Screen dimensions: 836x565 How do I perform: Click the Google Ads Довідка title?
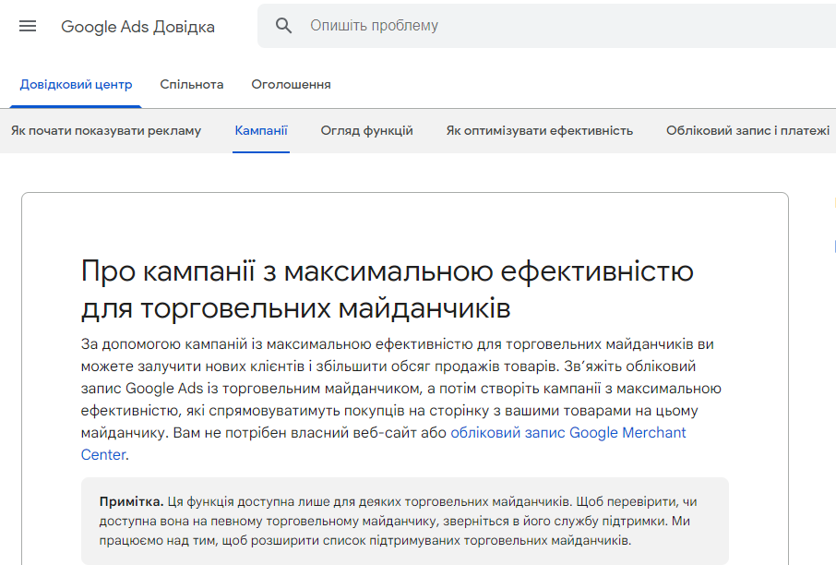click(x=137, y=27)
